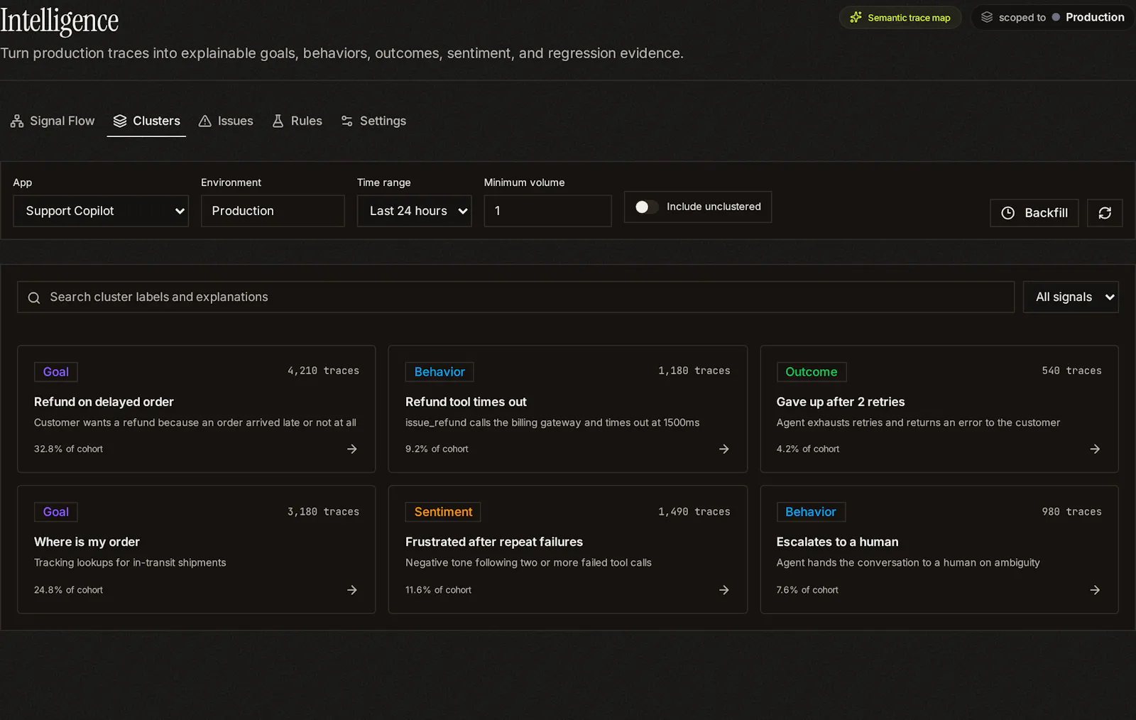This screenshot has height=720, width=1136.
Task: Click the 3,180 traces count
Action: point(323,512)
